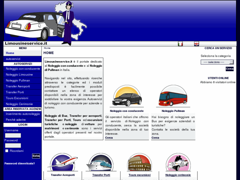This screenshot has height=180, width=240.
Task: Click Noleggio cerimonie heading link
Action: pos(178,175)
